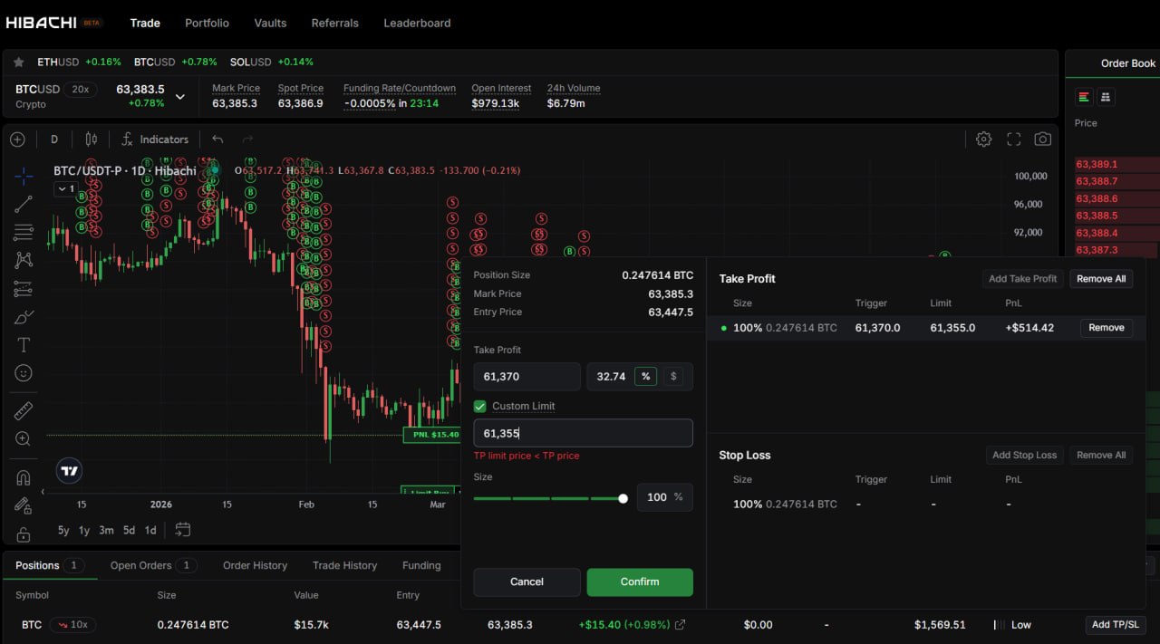The height and width of the screenshot is (644, 1160).
Task: Open the Indicators panel
Action: (x=154, y=139)
